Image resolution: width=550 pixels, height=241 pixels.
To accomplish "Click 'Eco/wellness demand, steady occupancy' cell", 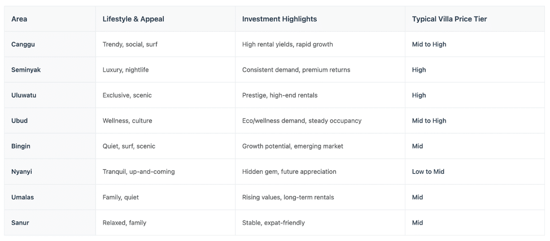I will tap(302, 121).
